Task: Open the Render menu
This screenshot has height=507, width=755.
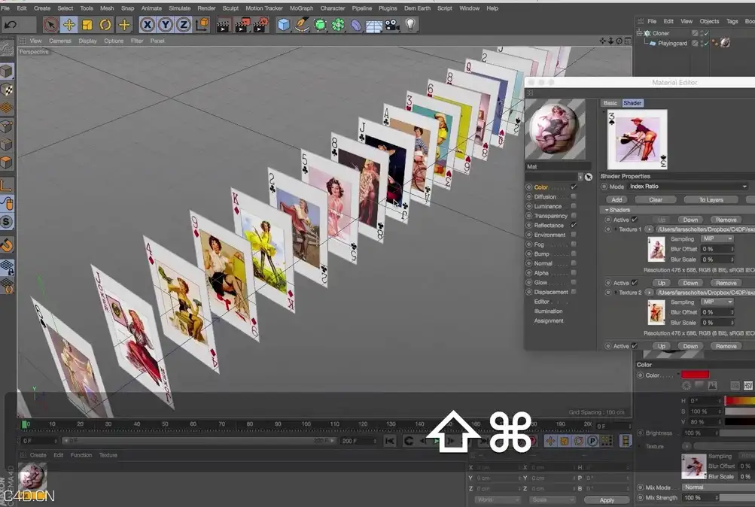Action: 206,8
